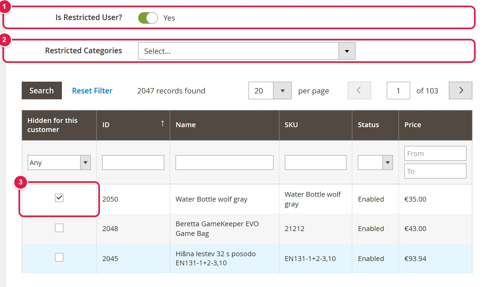This screenshot has height=287, width=485.
Task: Click the SKU filter input field
Action: pos(315,163)
